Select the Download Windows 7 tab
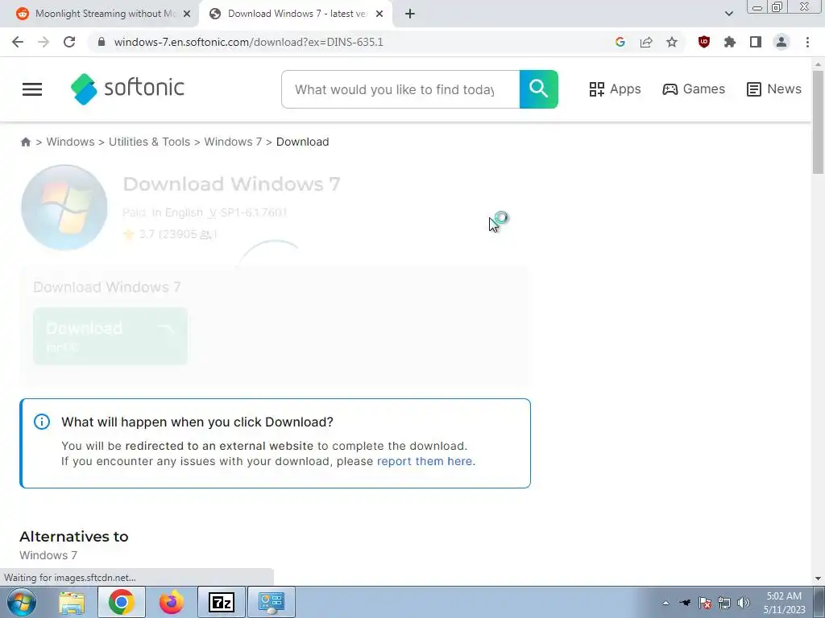 pyautogui.click(x=295, y=14)
